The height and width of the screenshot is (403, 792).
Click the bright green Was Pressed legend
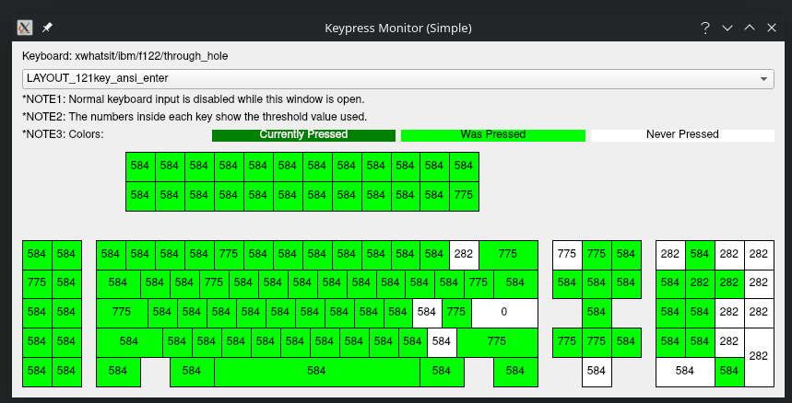click(492, 134)
